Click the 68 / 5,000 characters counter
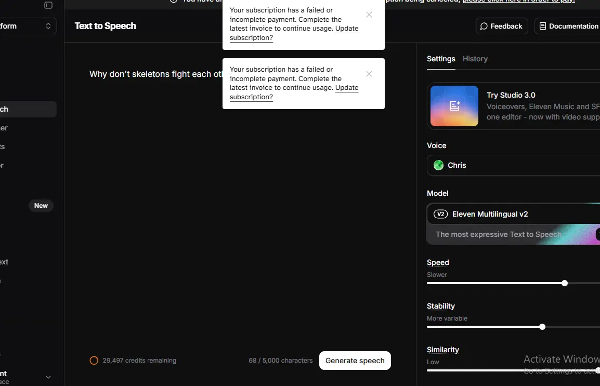The image size is (600, 386). coord(280,361)
